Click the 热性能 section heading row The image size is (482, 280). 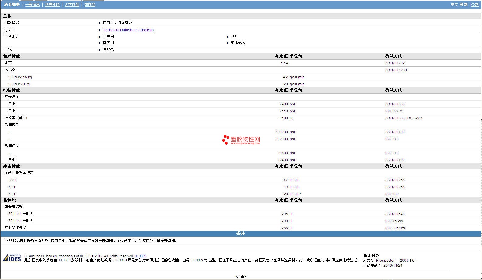(9, 200)
